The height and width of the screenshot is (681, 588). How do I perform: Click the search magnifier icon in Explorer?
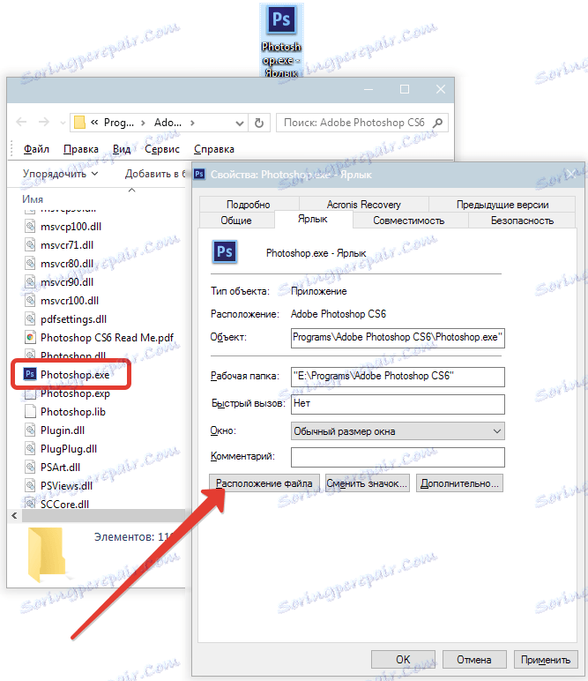click(x=438, y=123)
